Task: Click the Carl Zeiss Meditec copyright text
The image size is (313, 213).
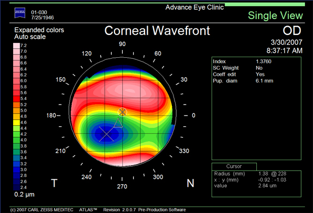Action: click(42, 210)
